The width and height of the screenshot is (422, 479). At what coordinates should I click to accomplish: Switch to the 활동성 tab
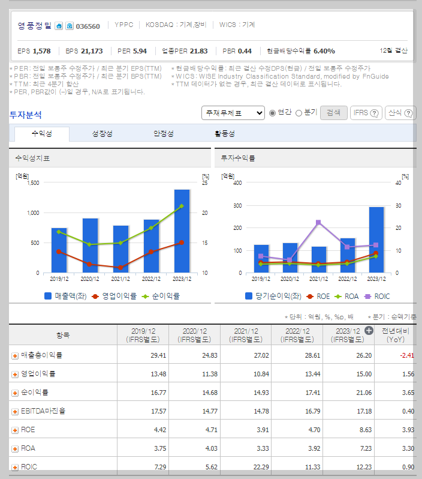(225, 134)
